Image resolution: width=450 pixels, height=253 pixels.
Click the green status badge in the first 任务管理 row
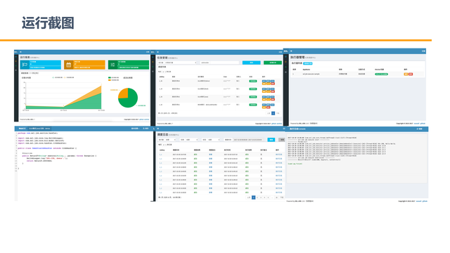253,82
